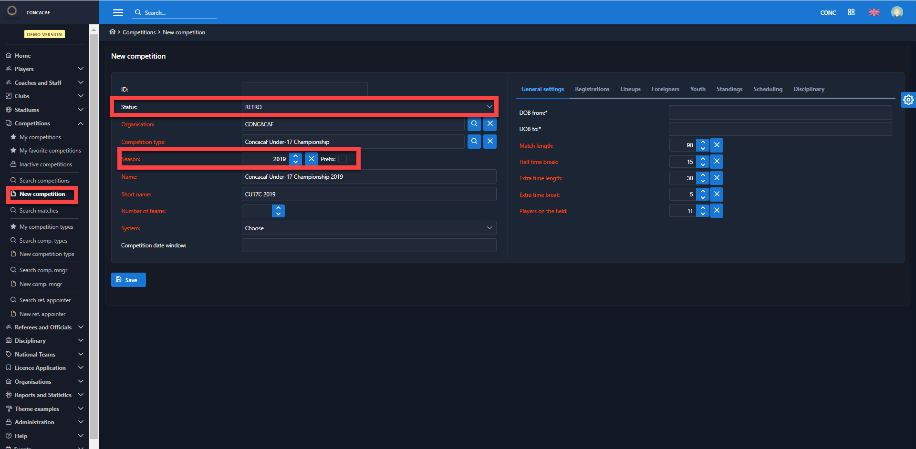Open Search competitions link
Screen dimensions: 916x449
[44, 181]
